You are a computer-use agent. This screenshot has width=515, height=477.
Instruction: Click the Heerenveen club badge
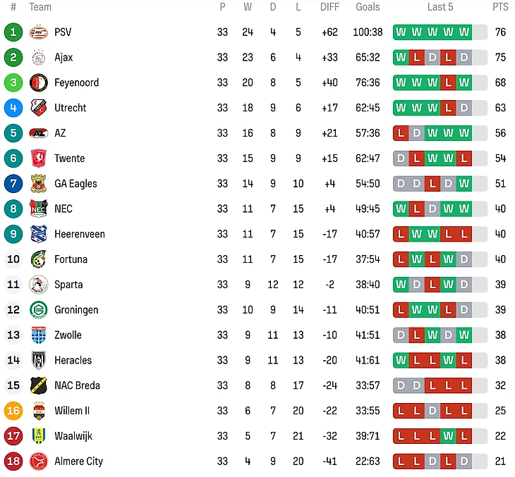coord(38,234)
